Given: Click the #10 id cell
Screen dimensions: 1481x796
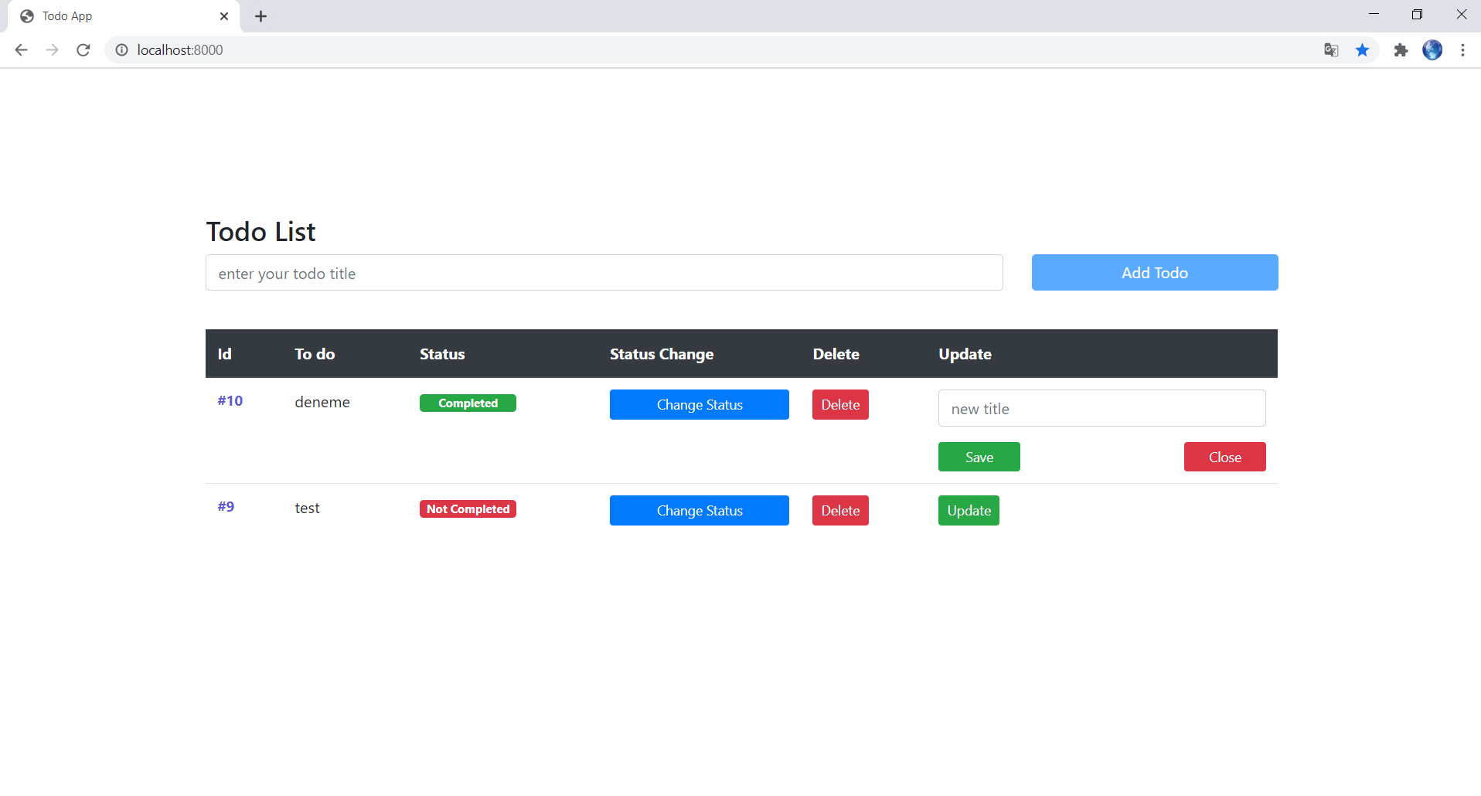Looking at the screenshot, I should point(230,401).
